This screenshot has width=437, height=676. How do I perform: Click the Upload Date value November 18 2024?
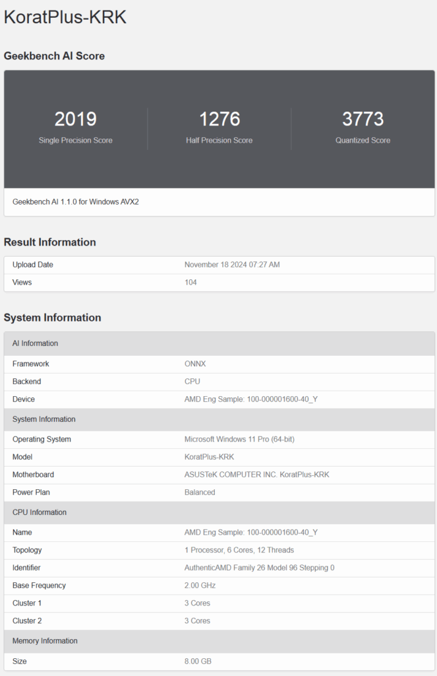click(x=232, y=265)
